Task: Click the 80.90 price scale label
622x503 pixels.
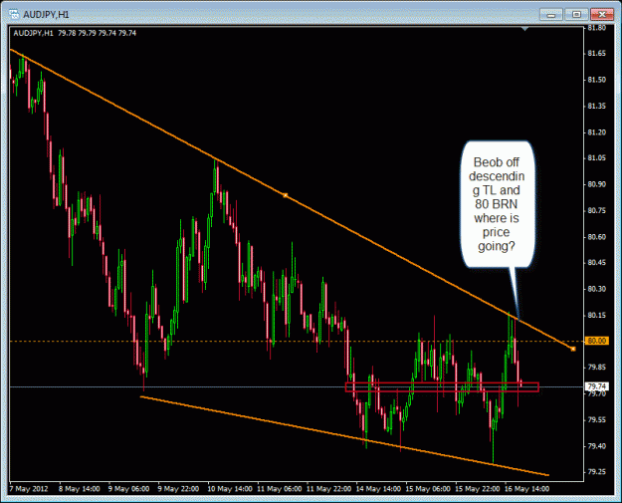Action: [596, 184]
